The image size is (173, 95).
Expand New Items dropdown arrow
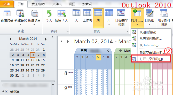point(34,25)
